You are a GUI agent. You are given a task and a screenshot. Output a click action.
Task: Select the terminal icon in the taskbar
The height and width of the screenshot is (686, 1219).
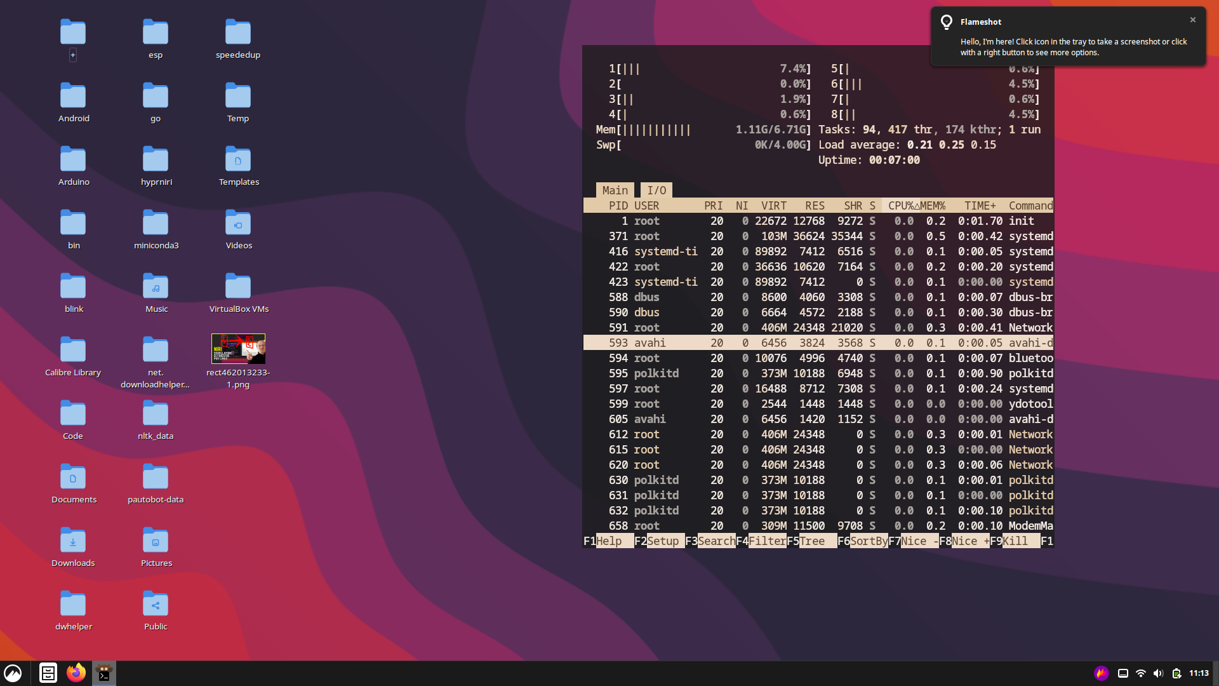pyautogui.click(x=104, y=673)
